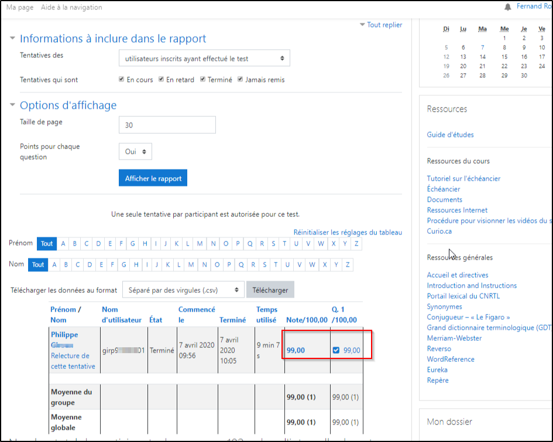The width and height of the screenshot is (553, 442).
Task: Open the Points pour chaque question dropdown
Action: [x=135, y=151]
